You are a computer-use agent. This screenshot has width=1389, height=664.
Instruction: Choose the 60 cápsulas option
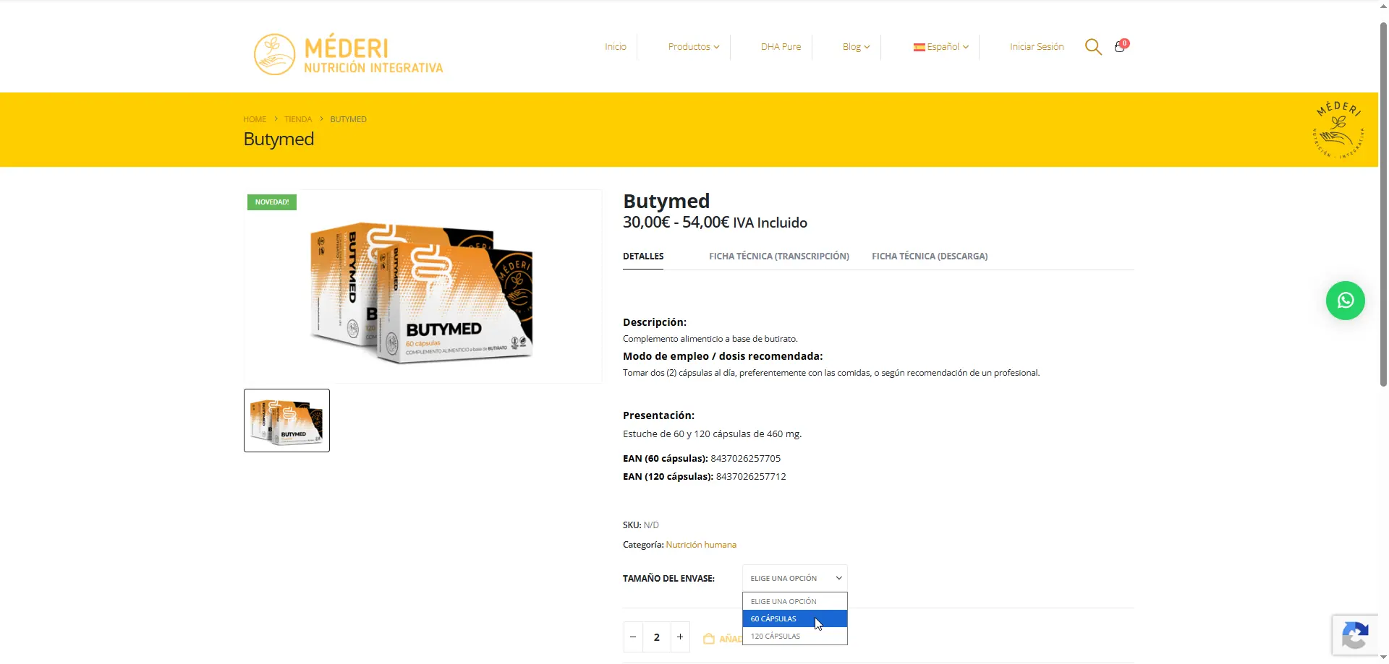[x=794, y=618]
